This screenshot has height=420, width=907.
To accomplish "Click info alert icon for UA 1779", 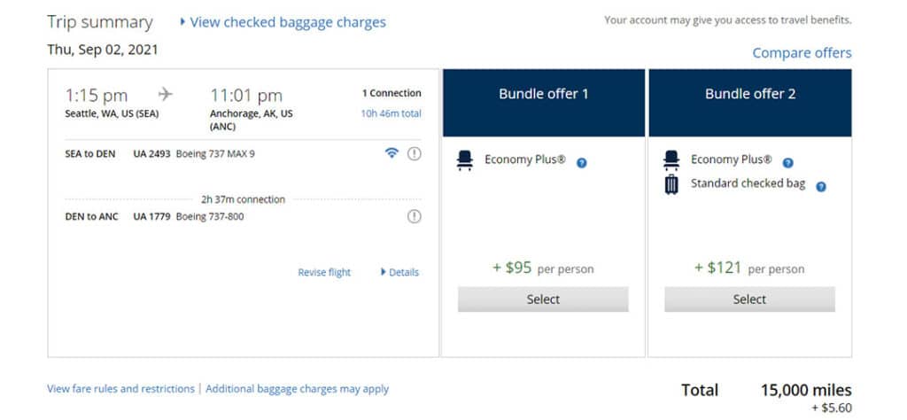I will tap(415, 216).
